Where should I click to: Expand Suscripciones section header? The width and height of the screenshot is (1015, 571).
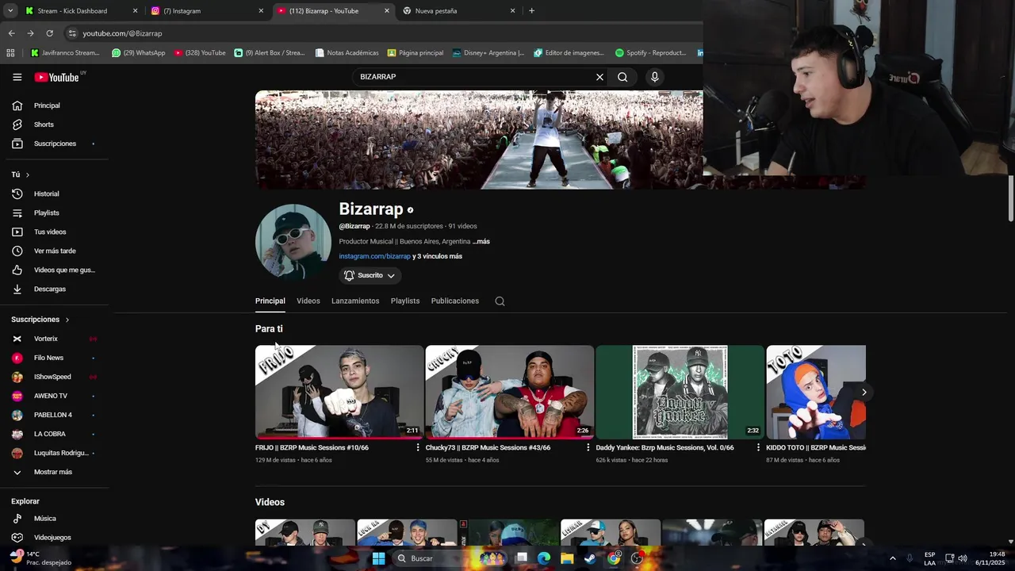pyautogui.click(x=40, y=320)
